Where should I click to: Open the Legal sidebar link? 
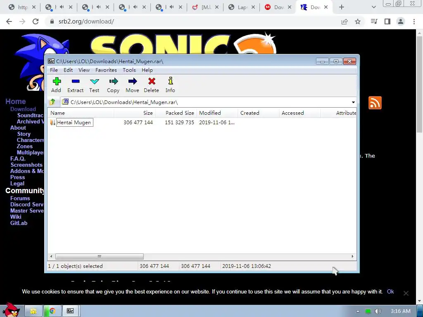tap(17, 184)
